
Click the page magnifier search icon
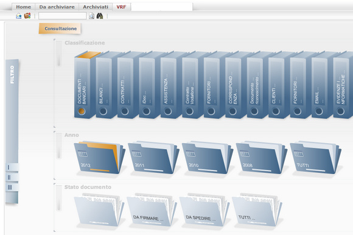click(91, 16)
